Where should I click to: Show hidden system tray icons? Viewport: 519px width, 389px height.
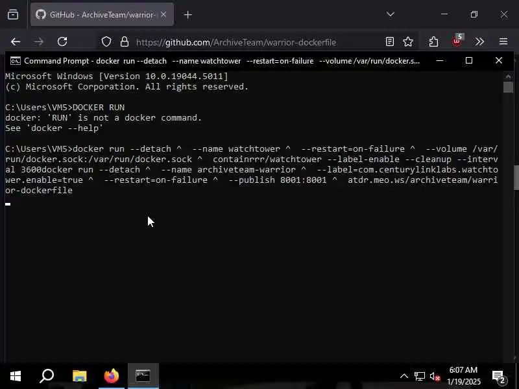click(404, 376)
